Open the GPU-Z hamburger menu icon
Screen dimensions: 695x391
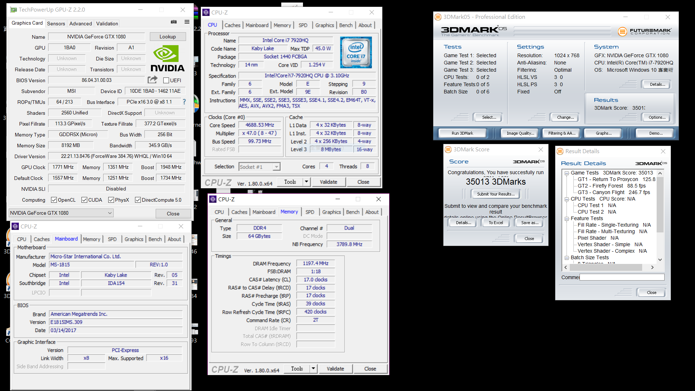click(x=187, y=22)
